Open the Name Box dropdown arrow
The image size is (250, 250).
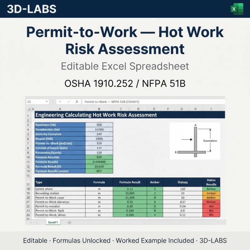pyautogui.click(x=47, y=102)
